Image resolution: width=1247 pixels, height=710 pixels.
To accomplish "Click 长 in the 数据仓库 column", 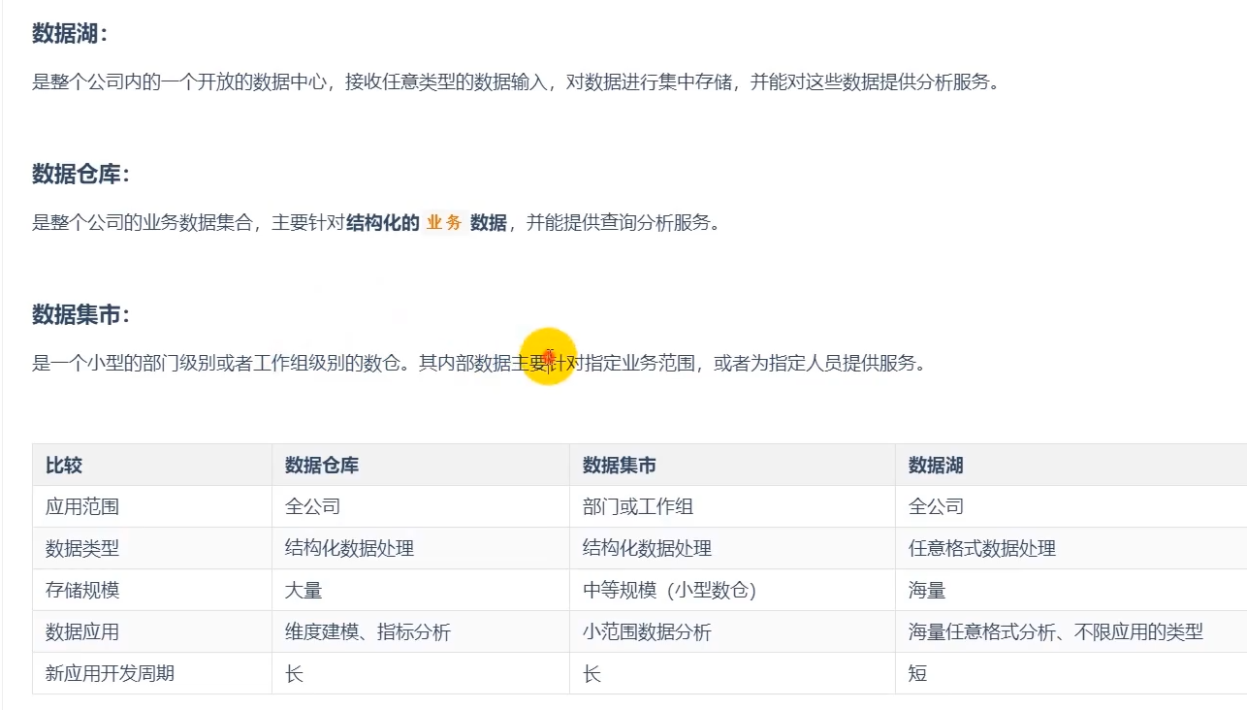I will click(x=294, y=673).
